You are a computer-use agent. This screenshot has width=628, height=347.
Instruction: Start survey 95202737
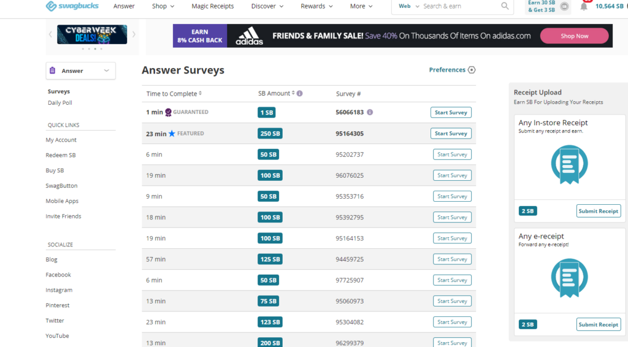coord(452,154)
